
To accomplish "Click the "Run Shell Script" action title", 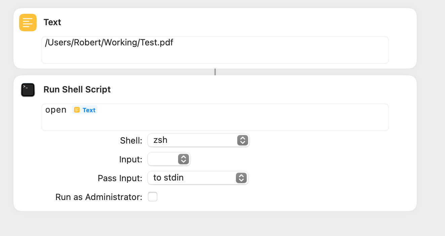I will (x=77, y=90).
